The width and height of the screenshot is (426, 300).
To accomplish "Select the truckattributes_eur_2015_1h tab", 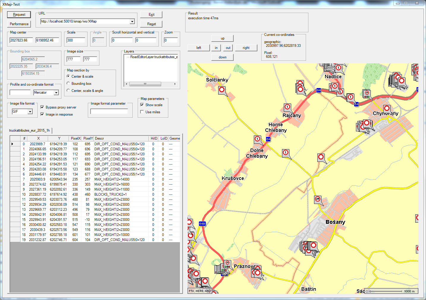I will click(x=29, y=130).
